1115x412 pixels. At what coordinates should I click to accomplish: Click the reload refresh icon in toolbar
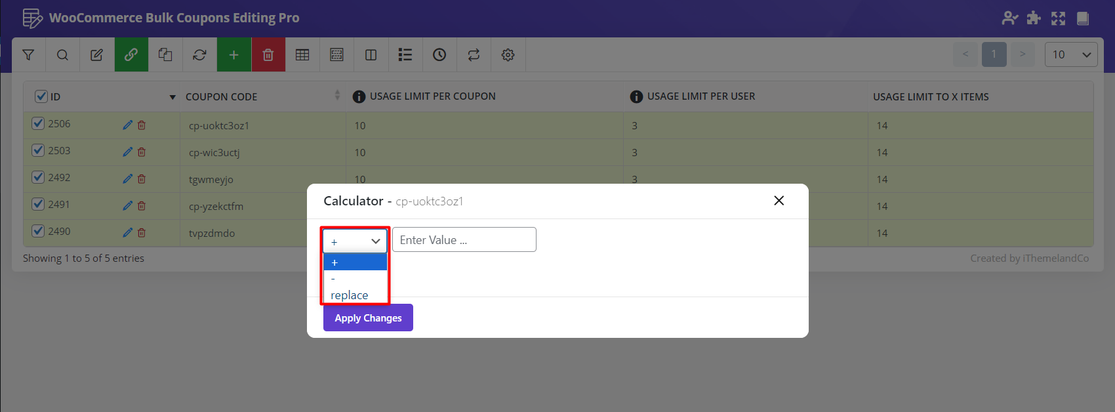(x=199, y=55)
